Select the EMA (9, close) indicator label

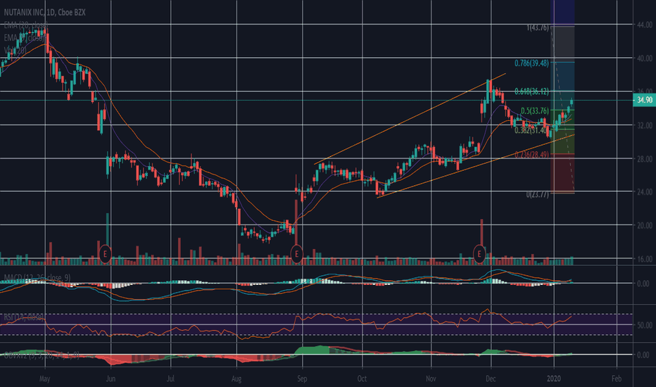pos(24,38)
